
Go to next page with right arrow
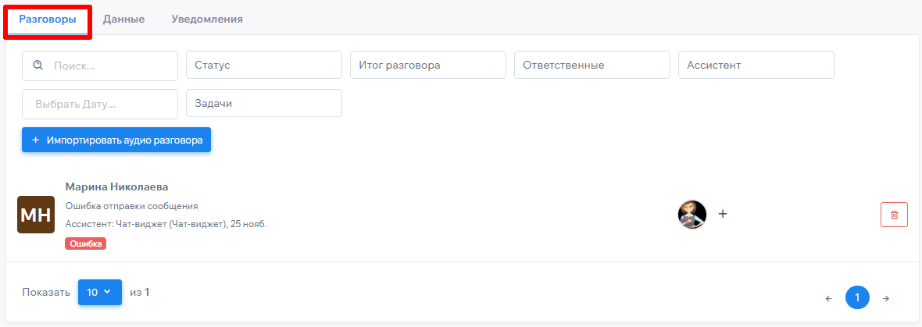(x=885, y=298)
